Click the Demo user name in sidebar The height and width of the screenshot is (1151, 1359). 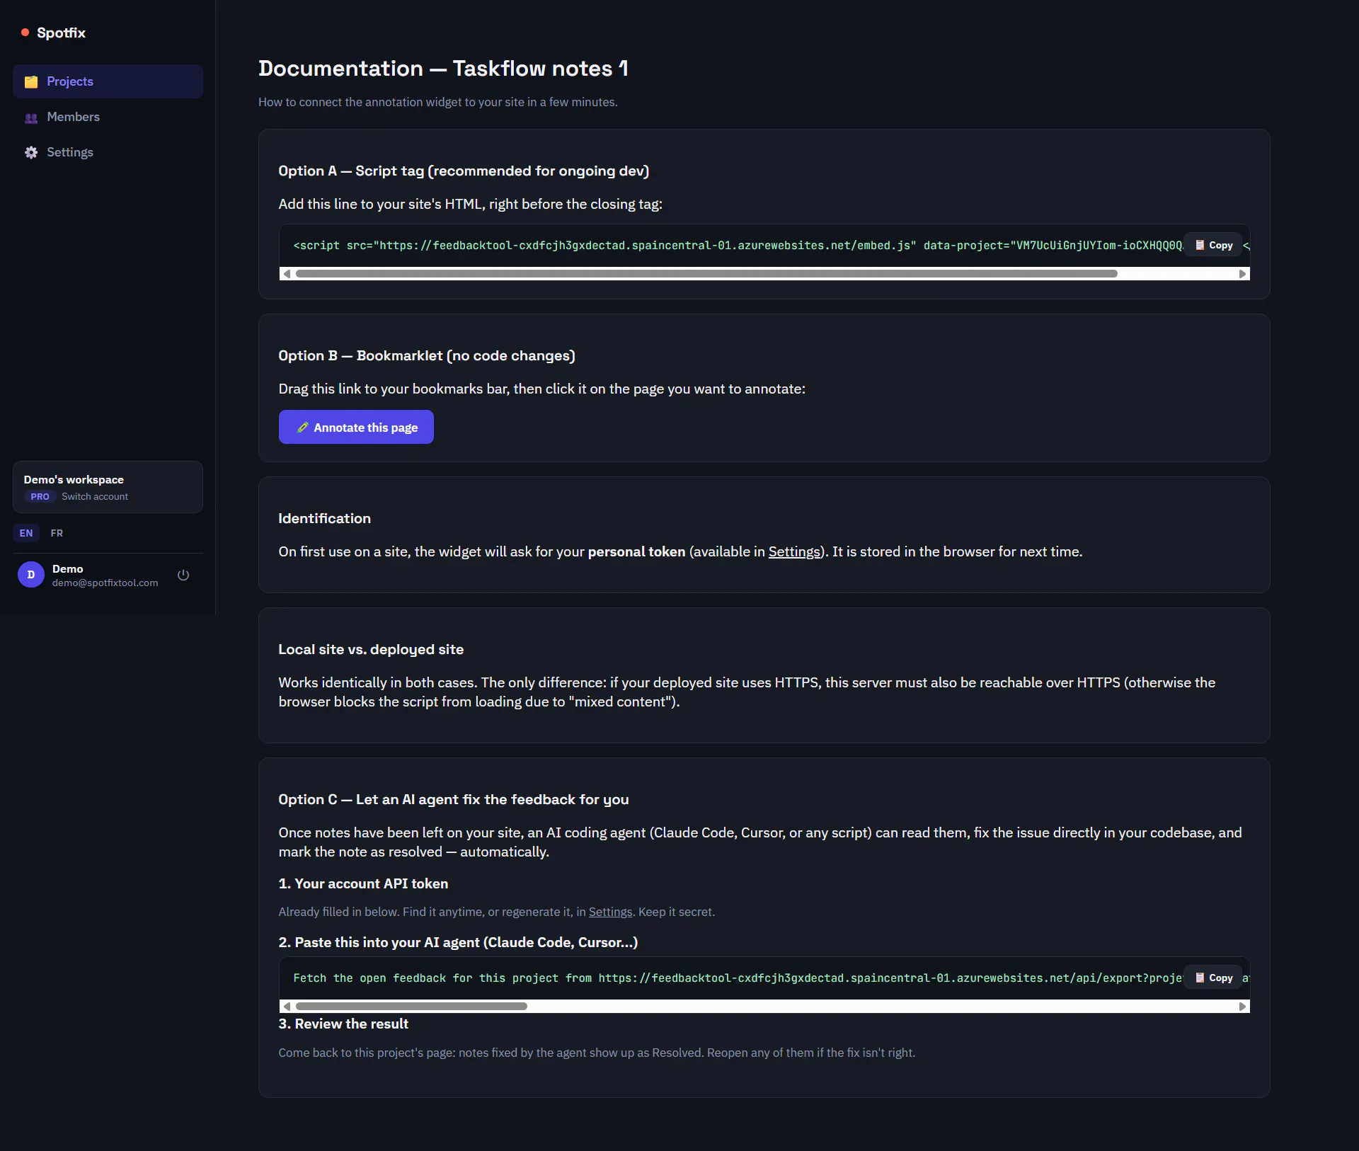click(x=67, y=568)
